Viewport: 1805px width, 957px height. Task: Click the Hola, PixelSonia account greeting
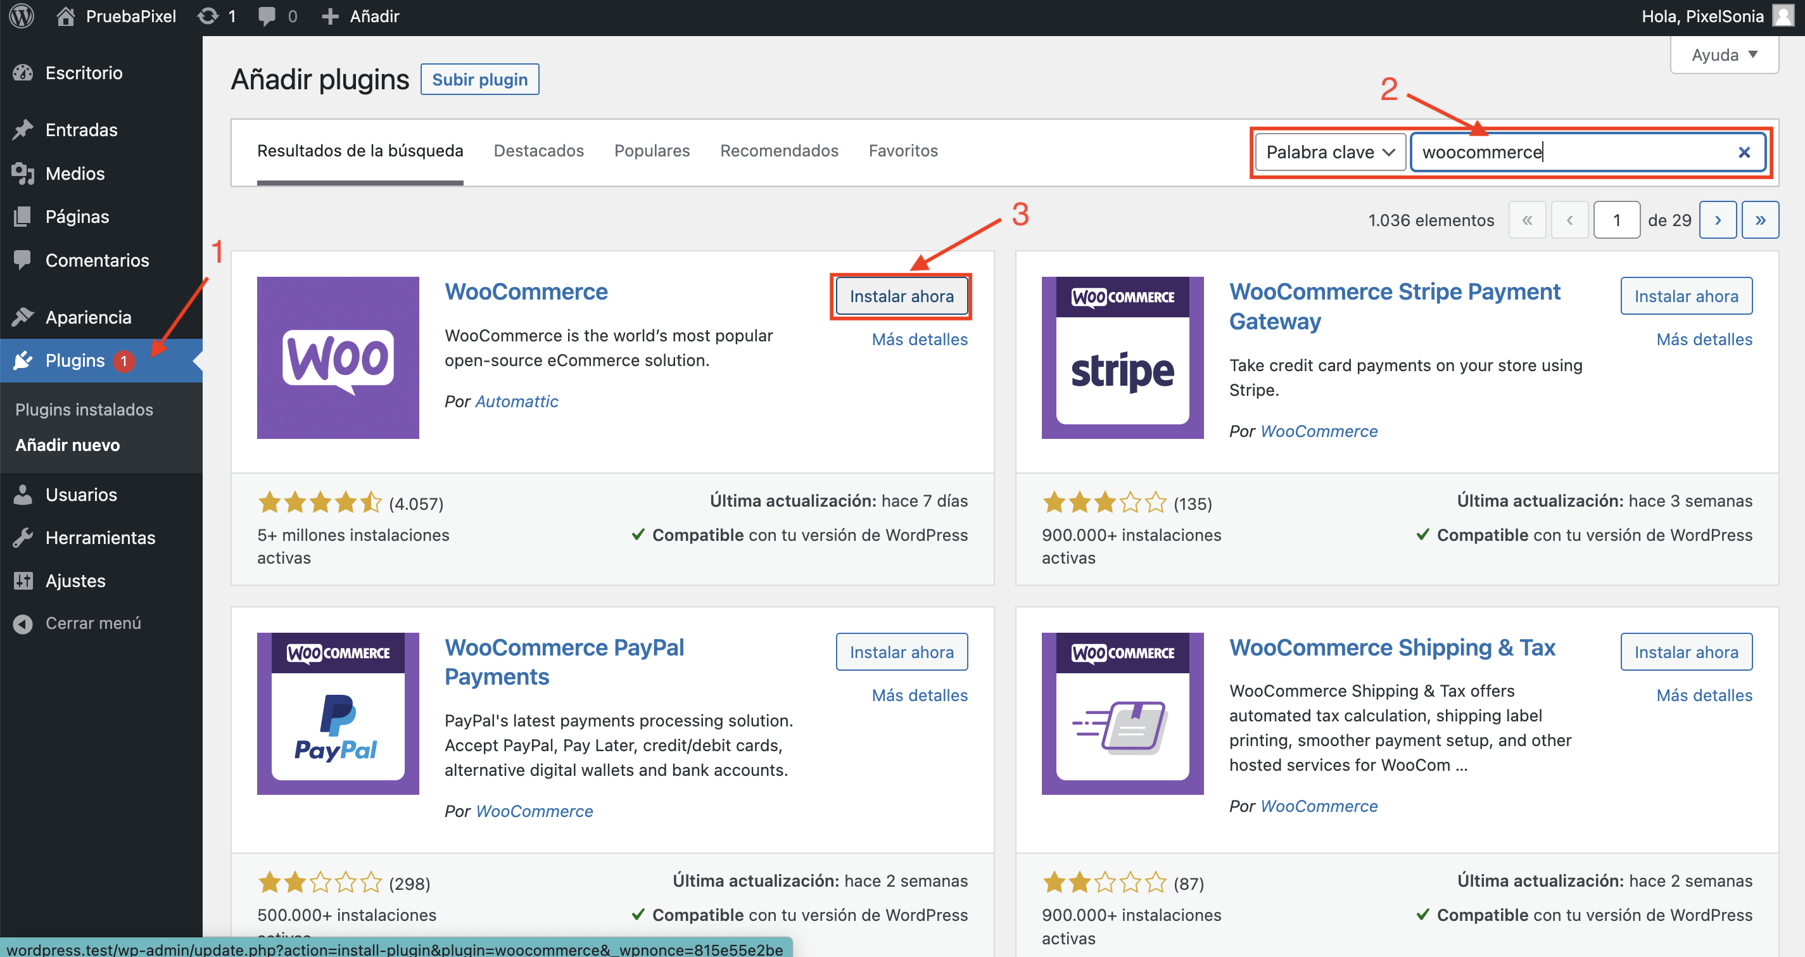click(x=1702, y=16)
